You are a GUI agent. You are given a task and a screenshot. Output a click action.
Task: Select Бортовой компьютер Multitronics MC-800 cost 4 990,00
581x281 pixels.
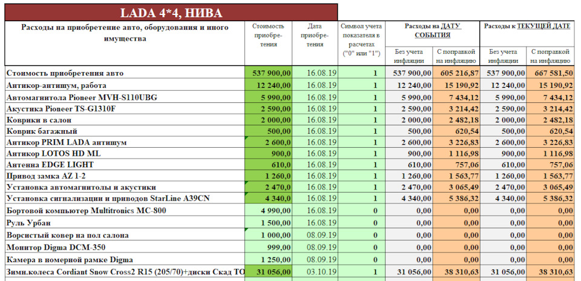(x=268, y=211)
